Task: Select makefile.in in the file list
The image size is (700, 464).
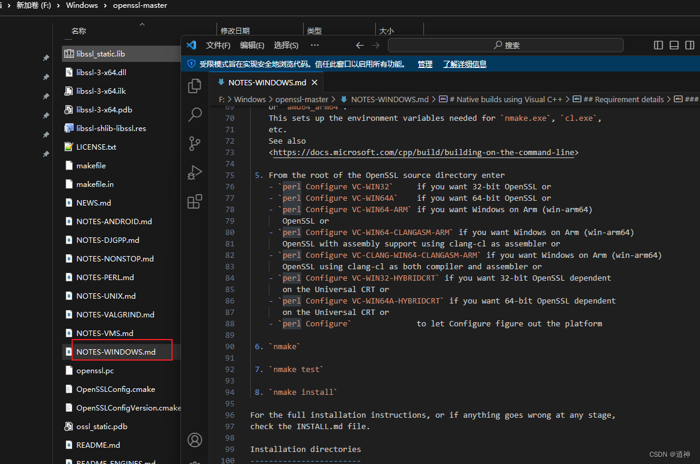Action: [x=94, y=185]
